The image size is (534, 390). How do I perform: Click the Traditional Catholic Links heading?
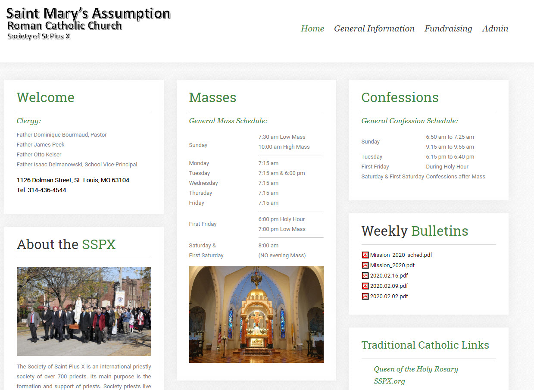(x=425, y=345)
